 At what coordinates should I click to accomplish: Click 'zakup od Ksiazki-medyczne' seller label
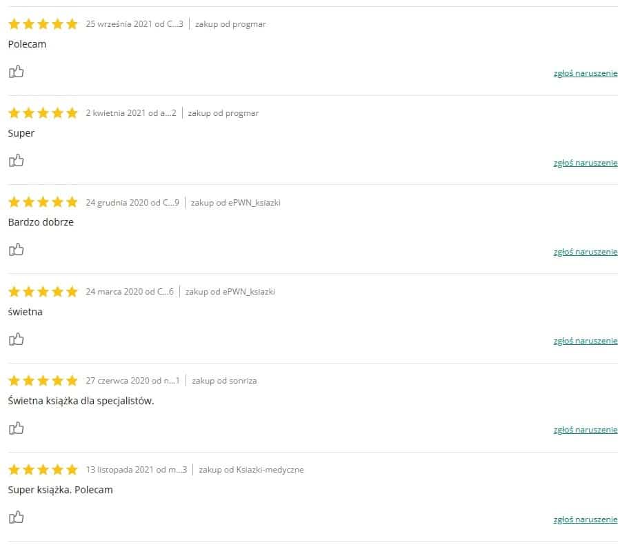click(x=251, y=470)
